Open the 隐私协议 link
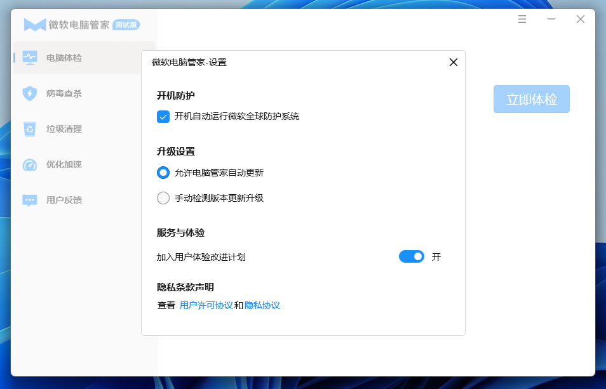Image resolution: width=606 pixels, height=389 pixels. click(x=262, y=305)
